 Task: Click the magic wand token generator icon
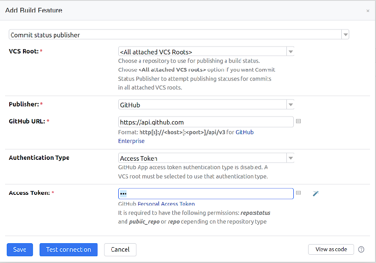[316, 193]
